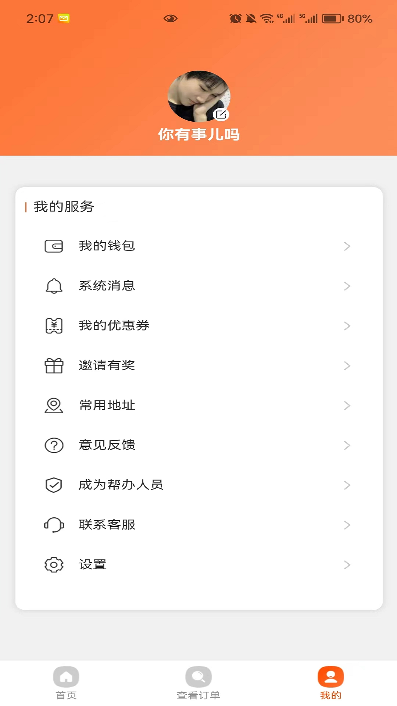Tap the eye icon in status bar
This screenshot has width=397, height=706.
[x=171, y=18]
